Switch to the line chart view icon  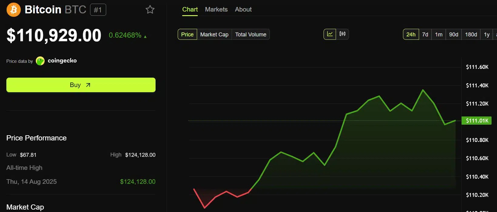coord(330,34)
